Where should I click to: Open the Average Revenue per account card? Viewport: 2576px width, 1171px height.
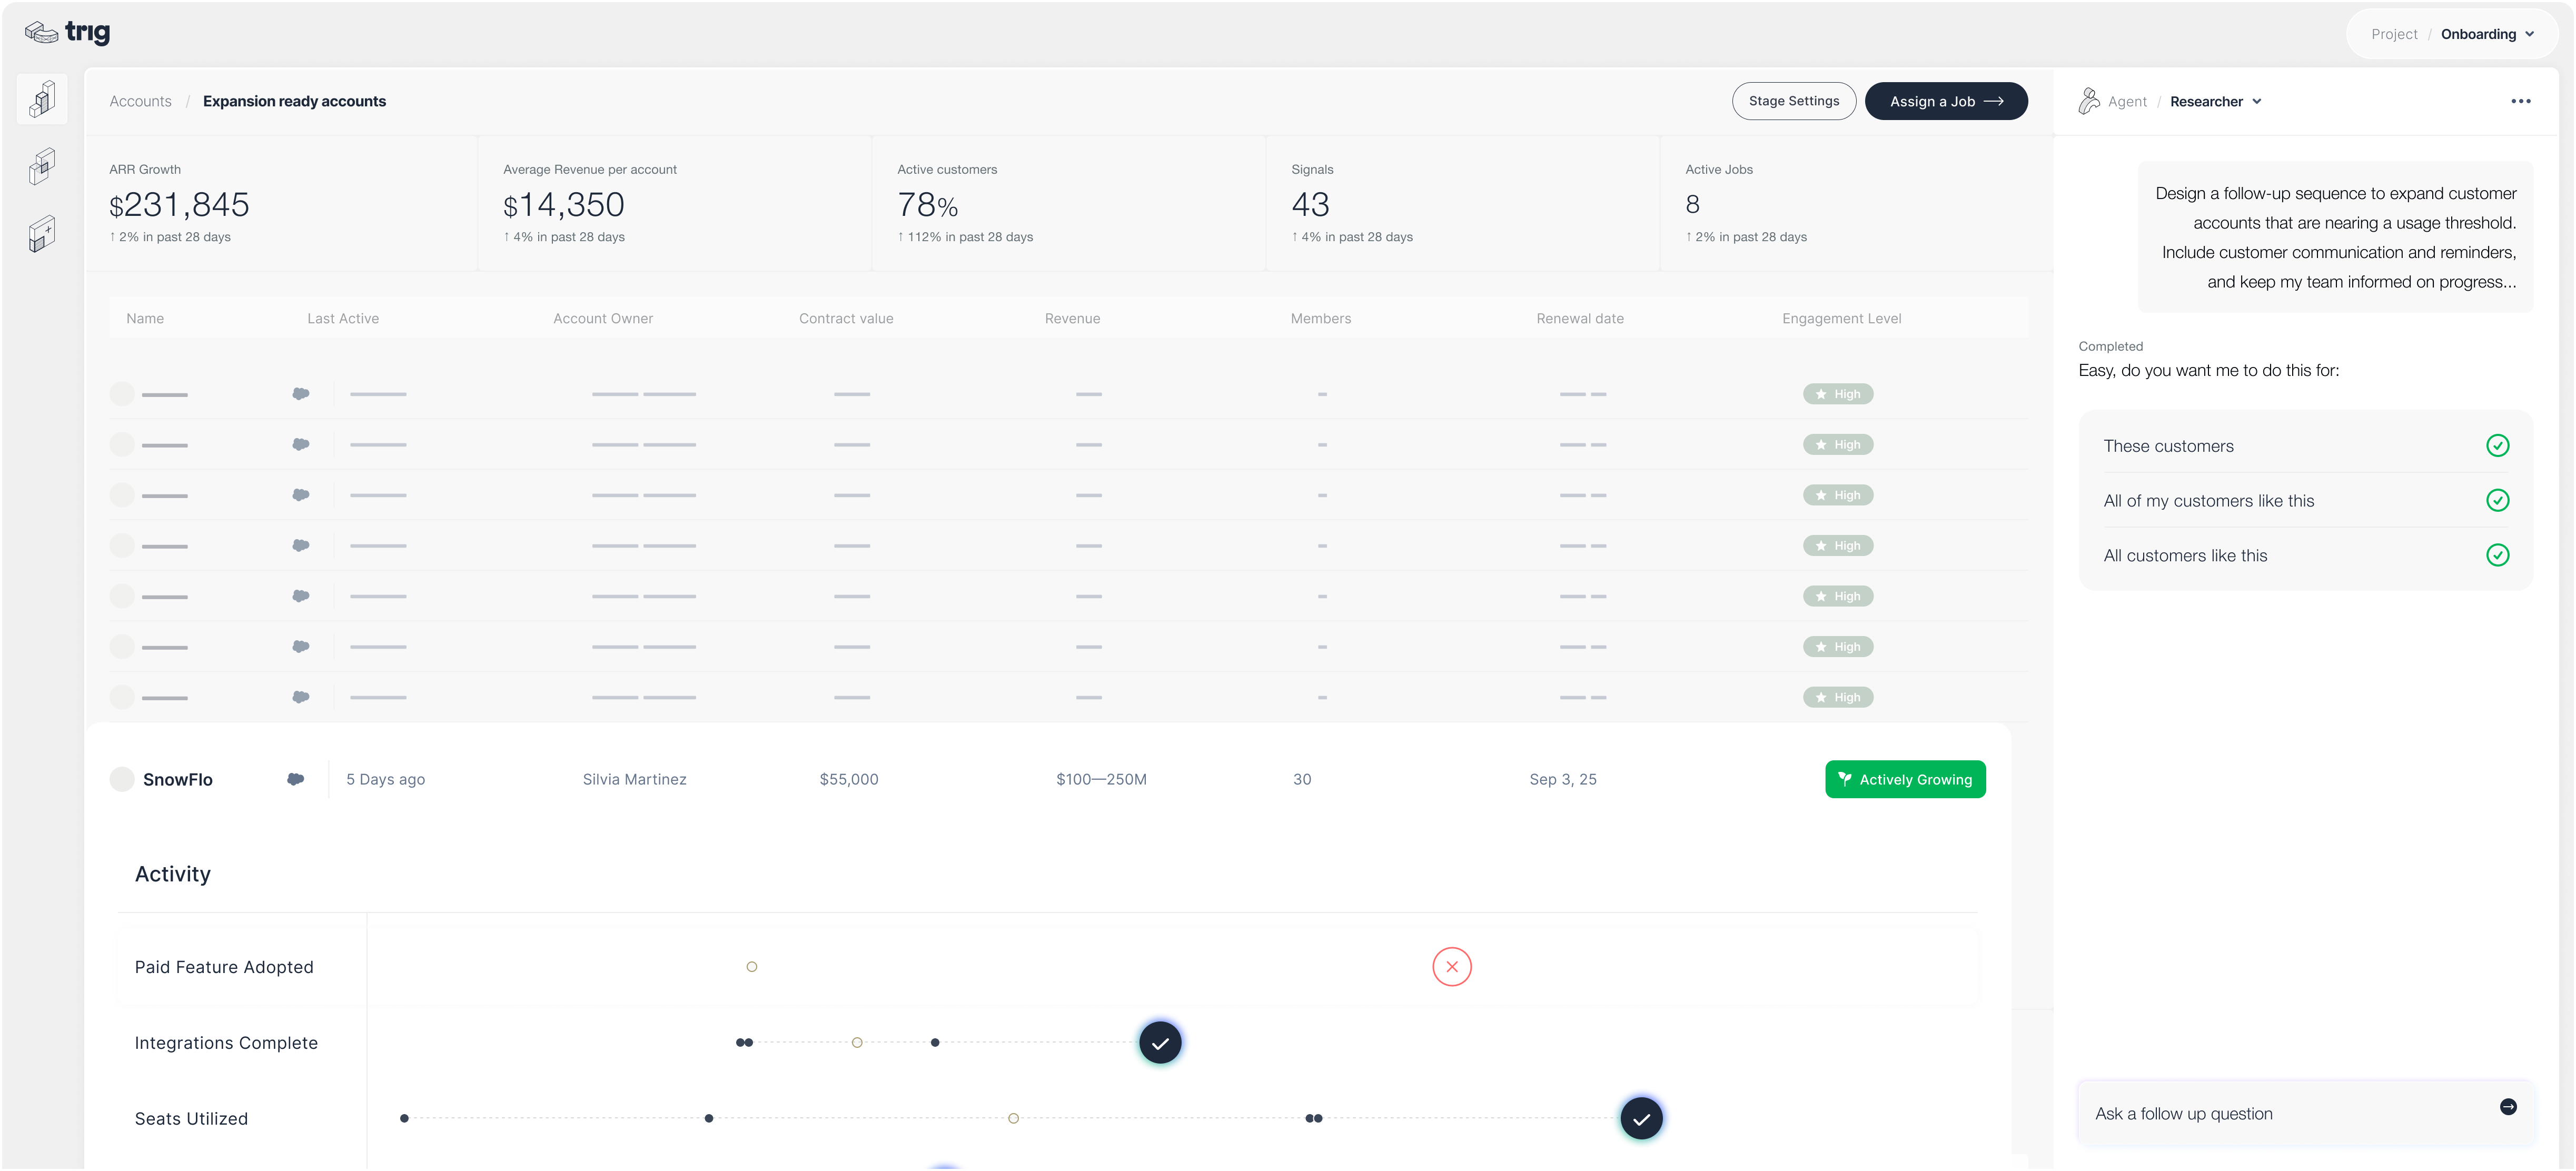675,203
